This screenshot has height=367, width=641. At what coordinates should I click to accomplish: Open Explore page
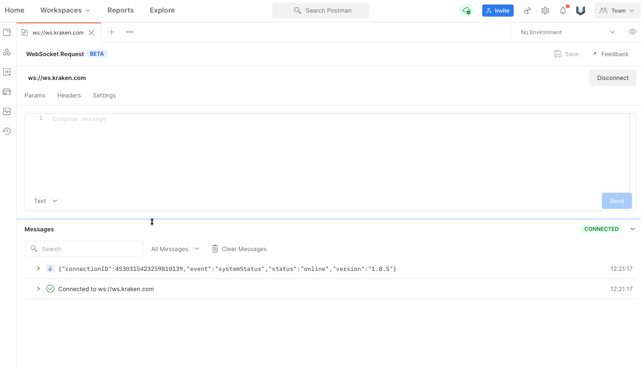[162, 10]
